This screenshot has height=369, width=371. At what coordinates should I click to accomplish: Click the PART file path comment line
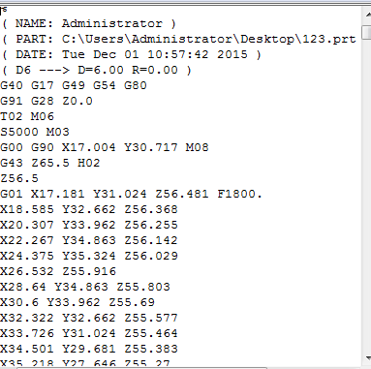pos(179,39)
